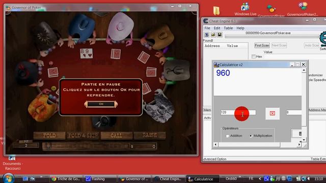Click the vertical scrollbar up arrow in Calculatrice
The width and height of the screenshot is (326, 183).
[x=304, y=70]
